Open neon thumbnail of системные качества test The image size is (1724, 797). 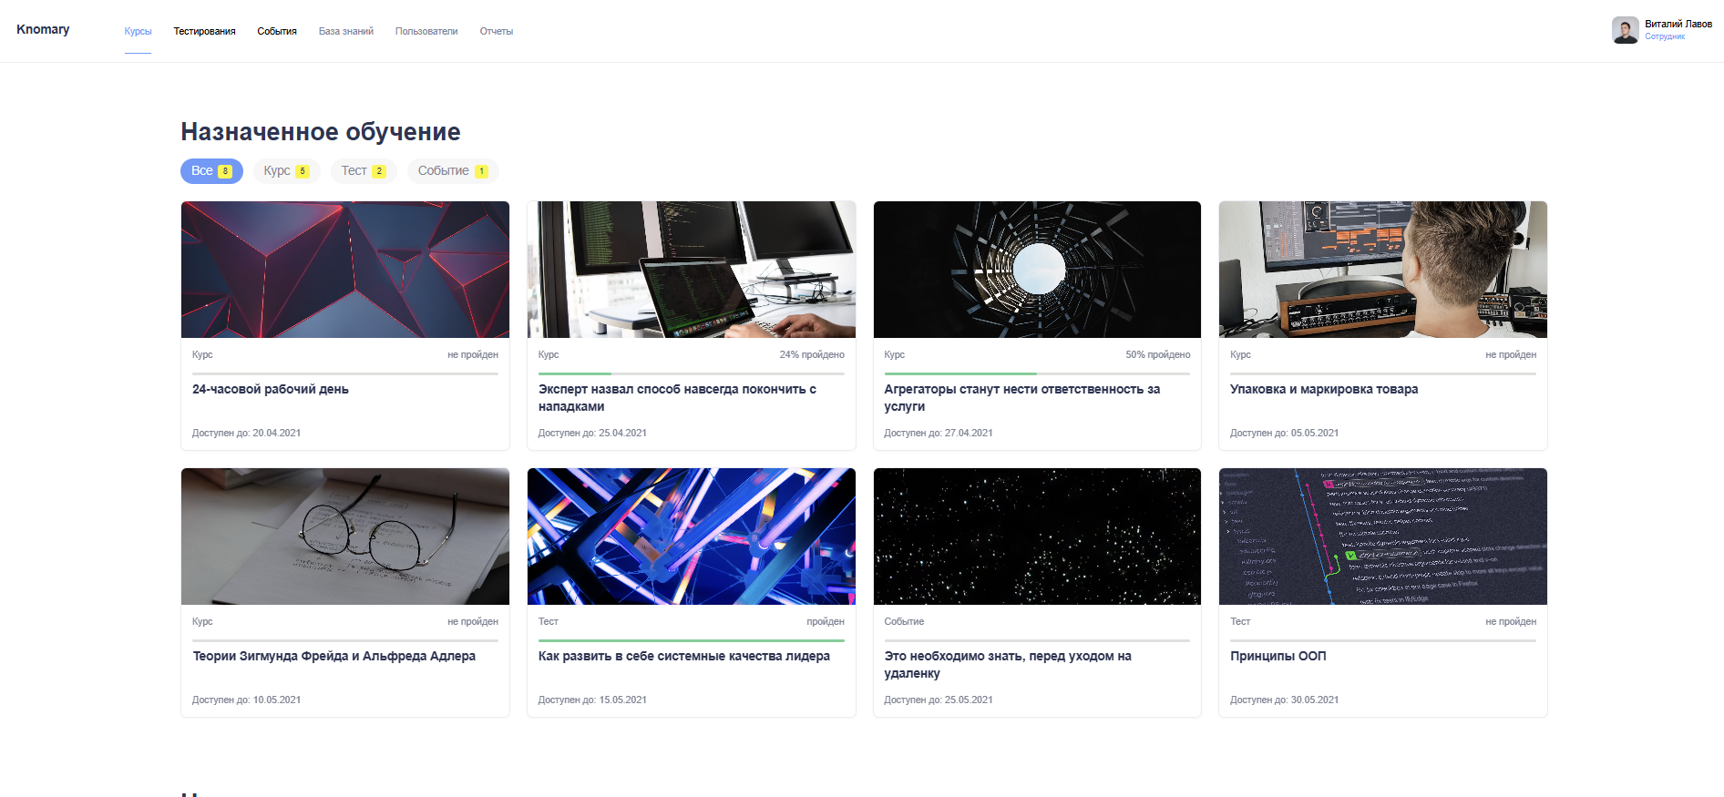click(x=692, y=536)
